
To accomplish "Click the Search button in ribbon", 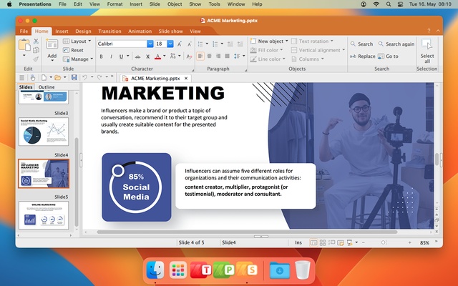I will pos(361,44).
